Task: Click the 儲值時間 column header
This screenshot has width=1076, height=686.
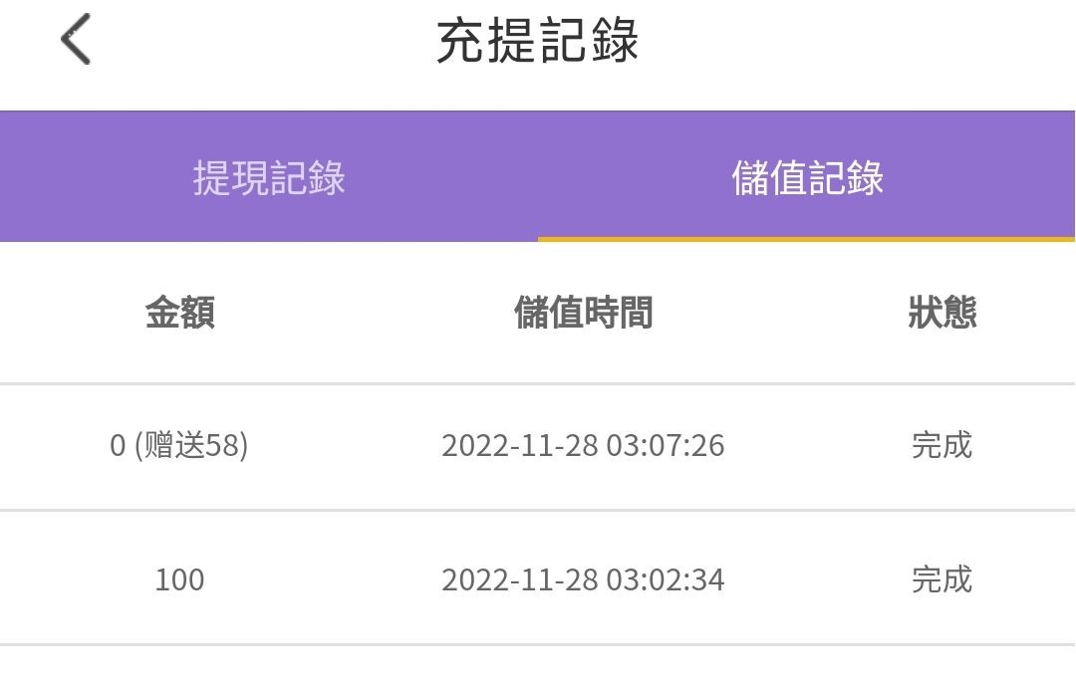Action: pos(583,313)
